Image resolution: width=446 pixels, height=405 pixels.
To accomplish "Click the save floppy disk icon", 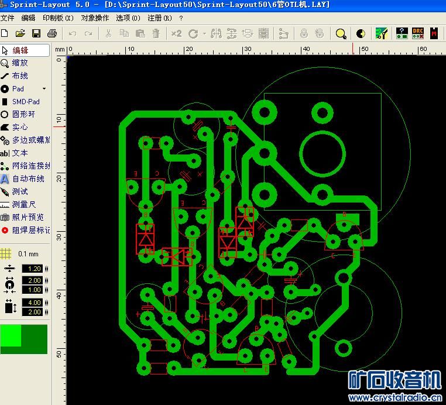I will [x=36, y=33].
